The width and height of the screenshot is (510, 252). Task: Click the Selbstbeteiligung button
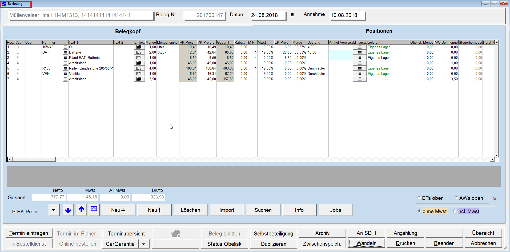(274, 234)
